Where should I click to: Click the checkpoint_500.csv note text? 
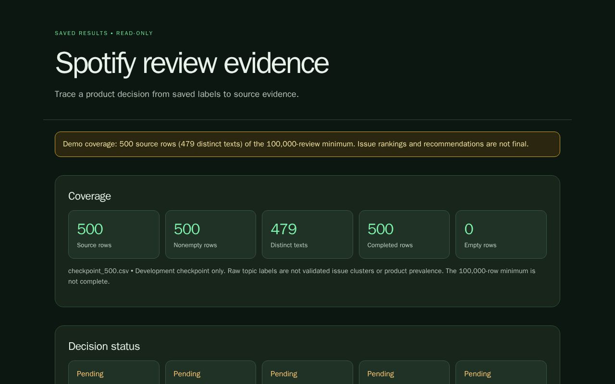click(x=302, y=276)
